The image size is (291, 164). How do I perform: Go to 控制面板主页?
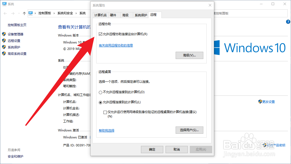point(17,25)
